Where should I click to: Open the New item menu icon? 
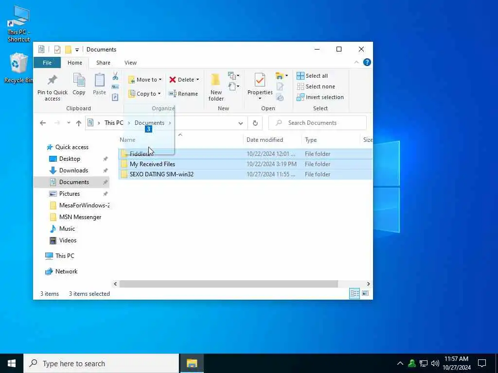(233, 75)
